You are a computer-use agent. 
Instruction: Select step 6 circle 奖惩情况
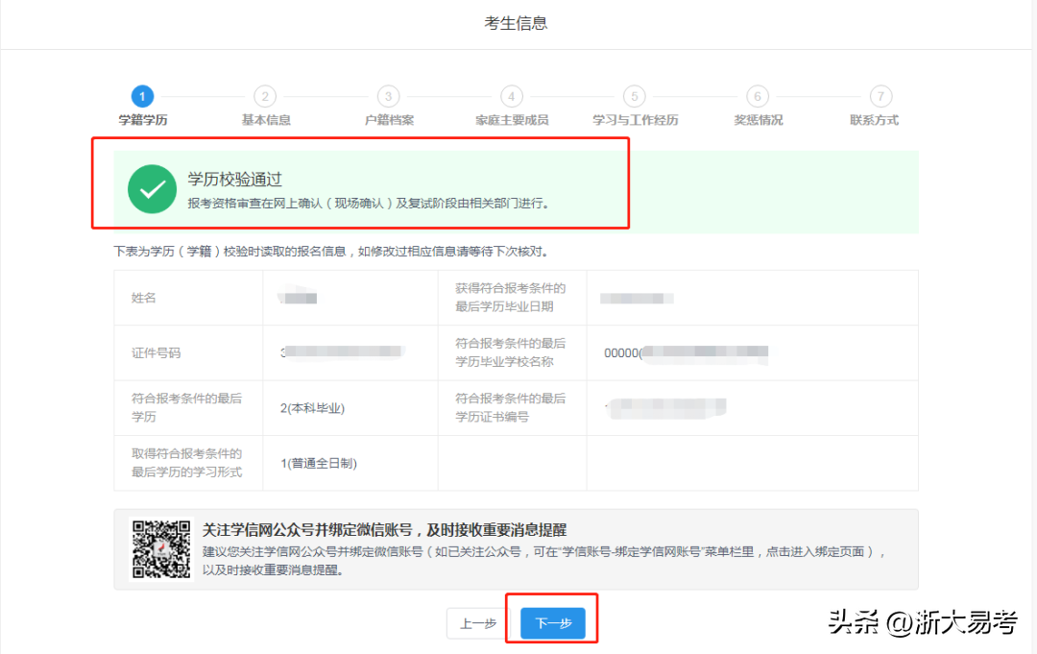click(758, 96)
